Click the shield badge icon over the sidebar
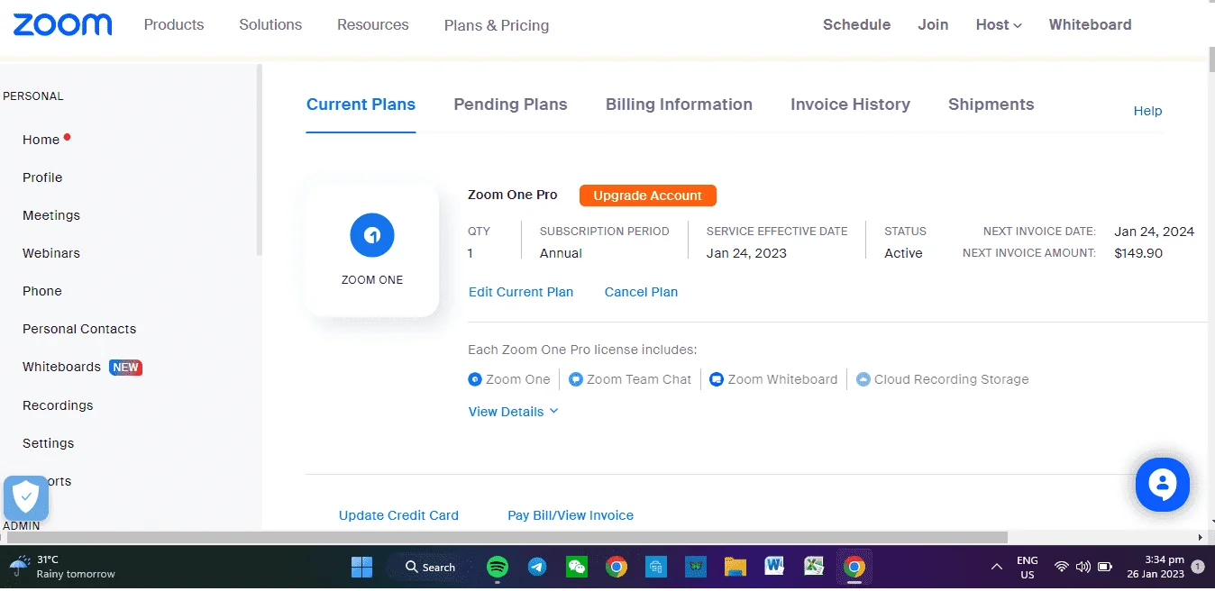1215x591 pixels. coord(26,497)
